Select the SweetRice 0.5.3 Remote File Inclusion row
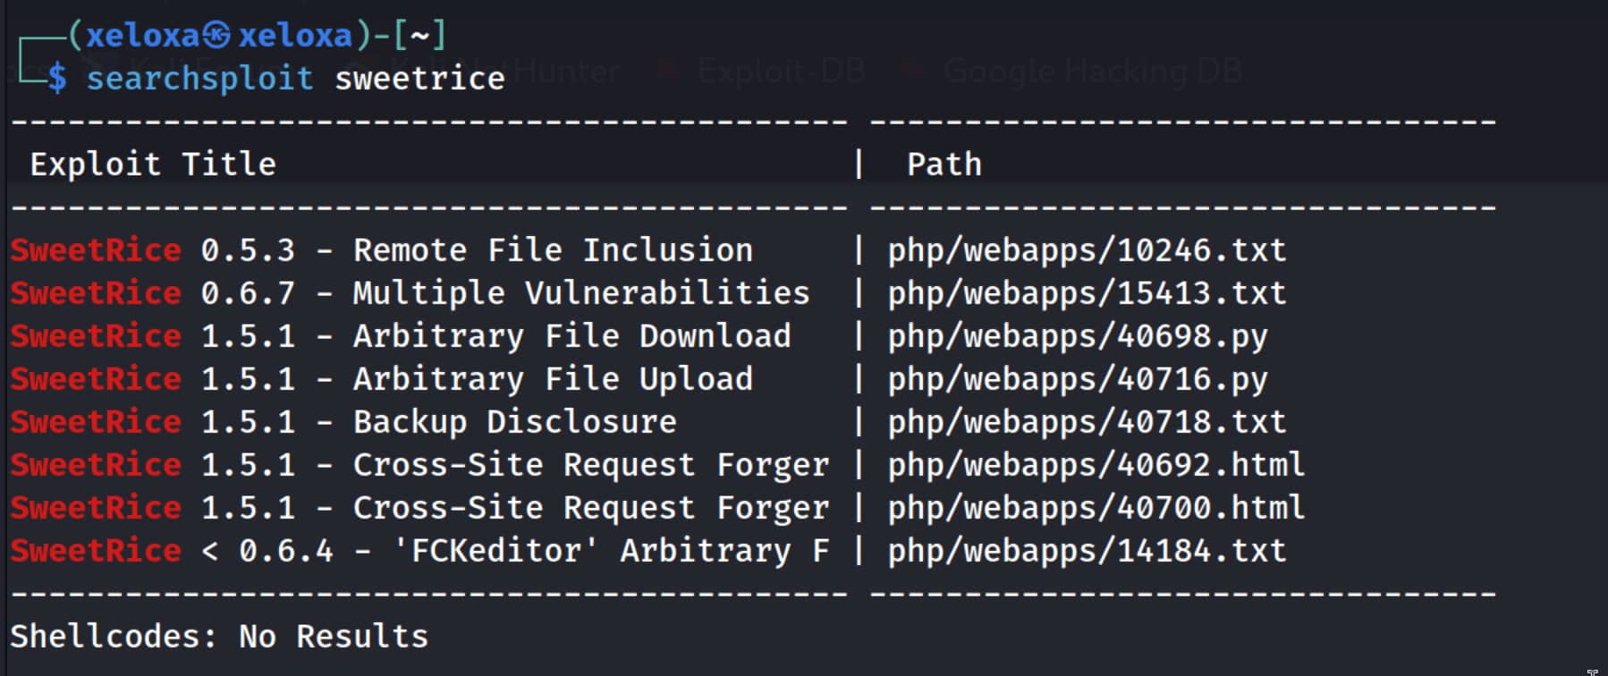Viewport: 1608px width, 676px height. (x=382, y=250)
